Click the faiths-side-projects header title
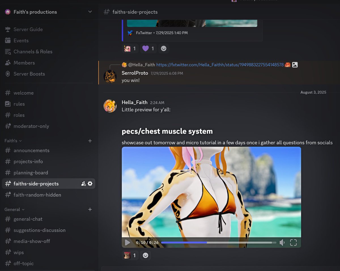 tap(135, 12)
